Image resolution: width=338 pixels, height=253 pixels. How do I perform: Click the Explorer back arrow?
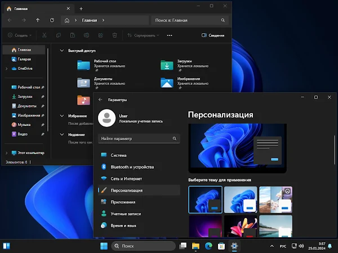point(10,20)
